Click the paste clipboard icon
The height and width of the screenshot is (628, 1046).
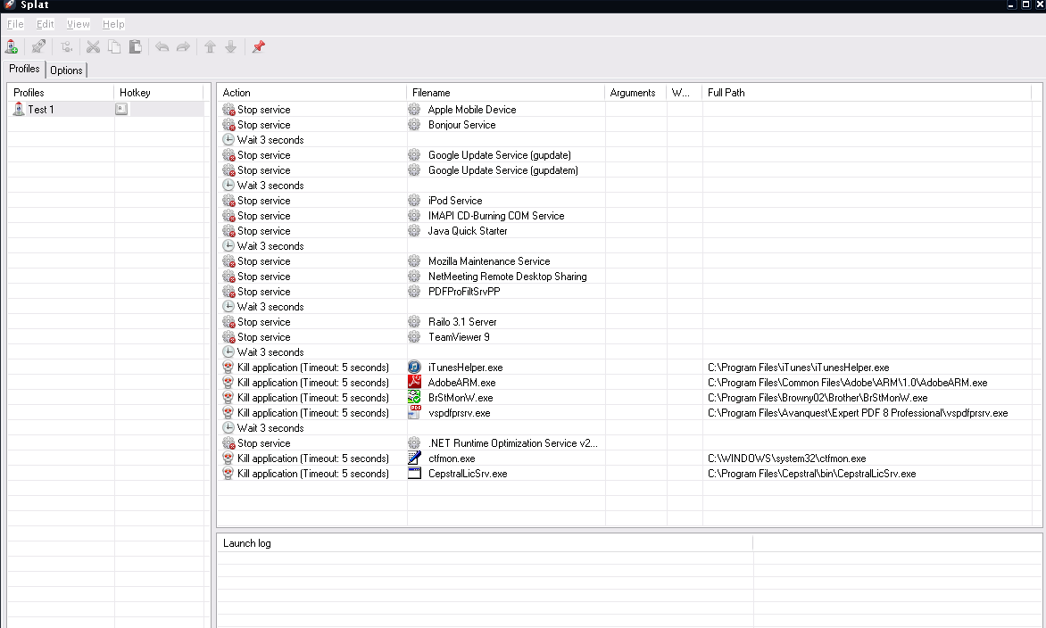135,47
